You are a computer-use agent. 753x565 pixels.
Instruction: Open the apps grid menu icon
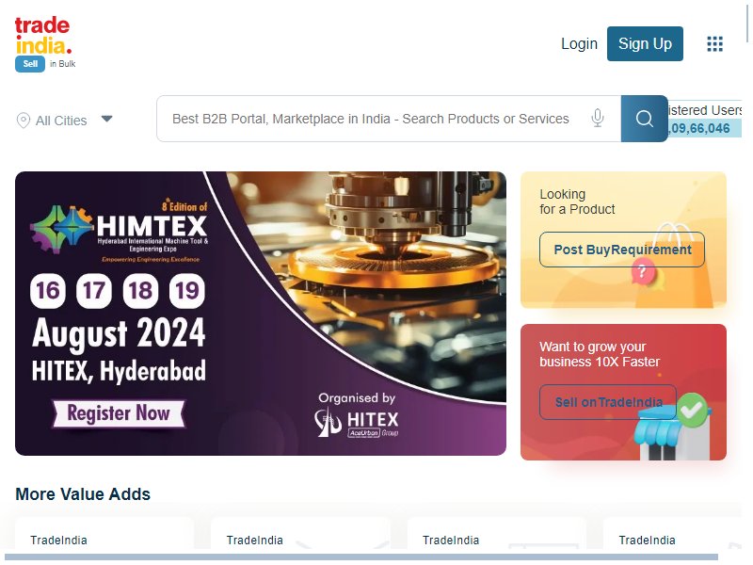pos(714,43)
